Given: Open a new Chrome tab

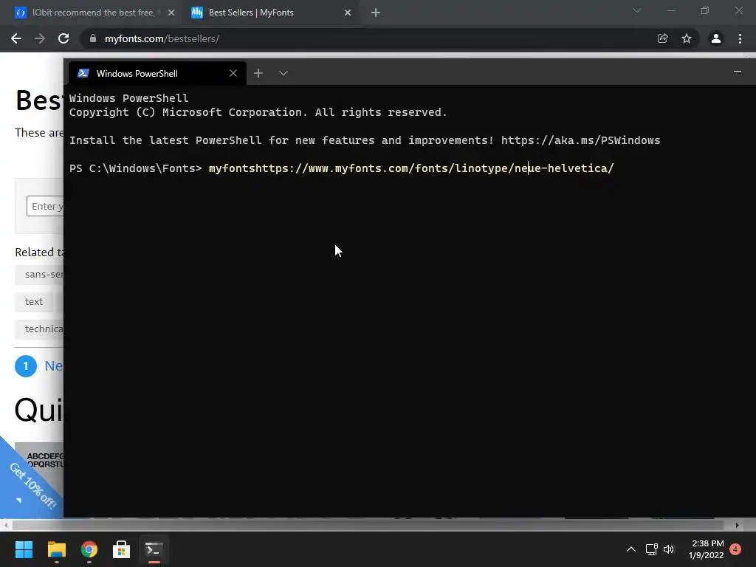Looking at the screenshot, I should point(376,13).
